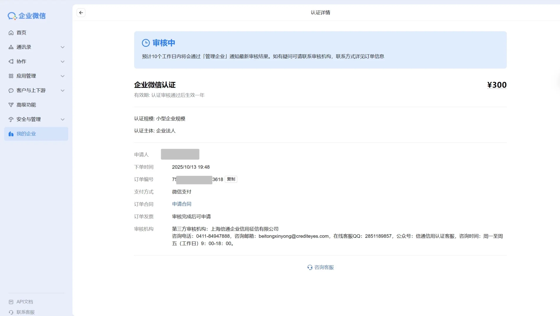Image resolution: width=560 pixels, height=316 pixels.
Task: Click the 我的企业 building icon
Action: [11, 134]
